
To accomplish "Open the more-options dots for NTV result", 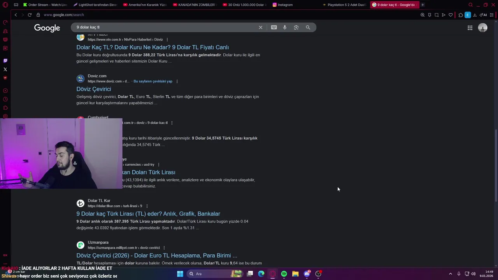I will [167, 40].
